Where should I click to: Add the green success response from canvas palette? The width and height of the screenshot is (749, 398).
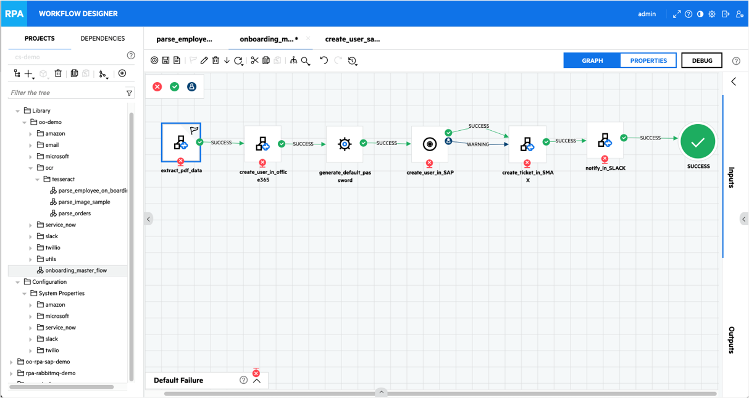pos(174,87)
